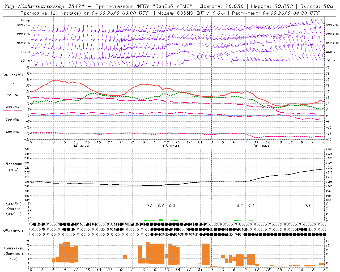This screenshot has width=340, height=272.
Task: Click the forecast start 04.06.2025 00:00 UTC
Action: [x=120, y=13]
